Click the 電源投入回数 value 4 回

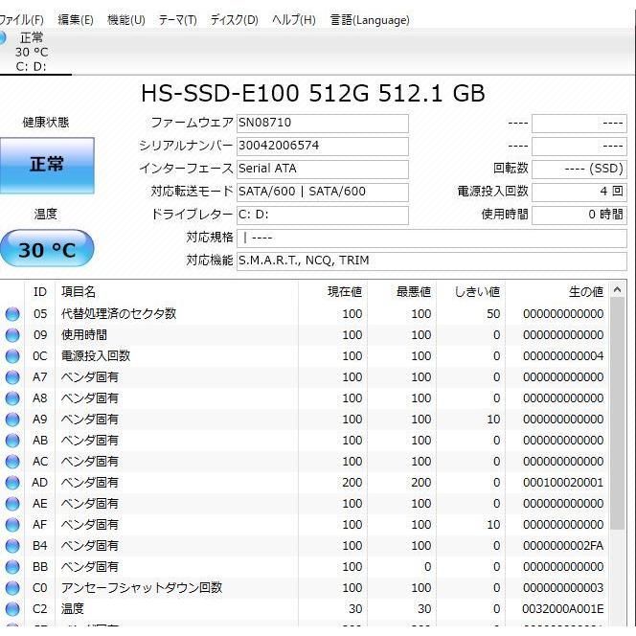[579, 192]
